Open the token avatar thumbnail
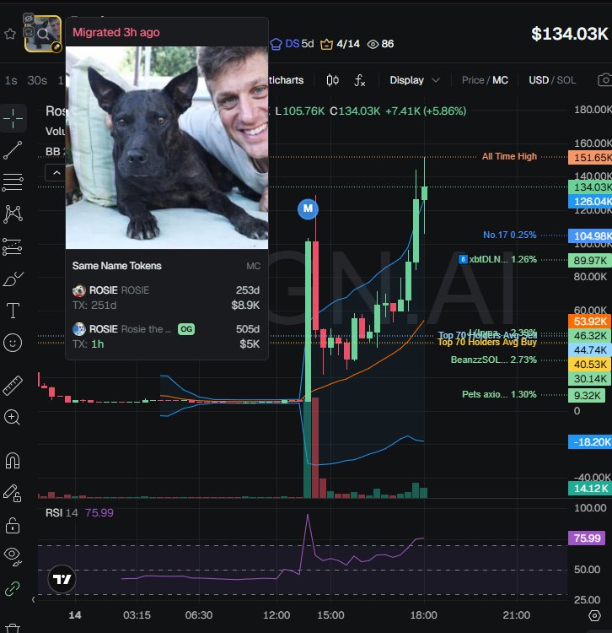612x633 pixels. click(x=43, y=34)
